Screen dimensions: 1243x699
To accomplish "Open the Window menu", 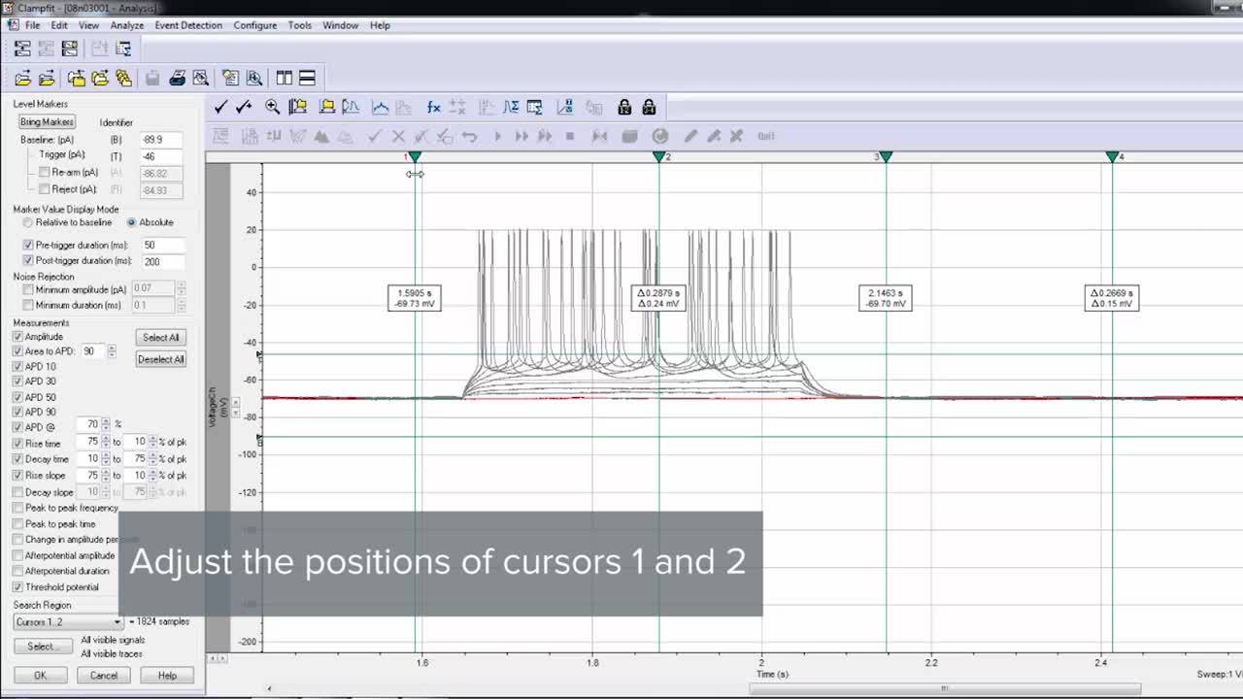I will tap(340, 25).
